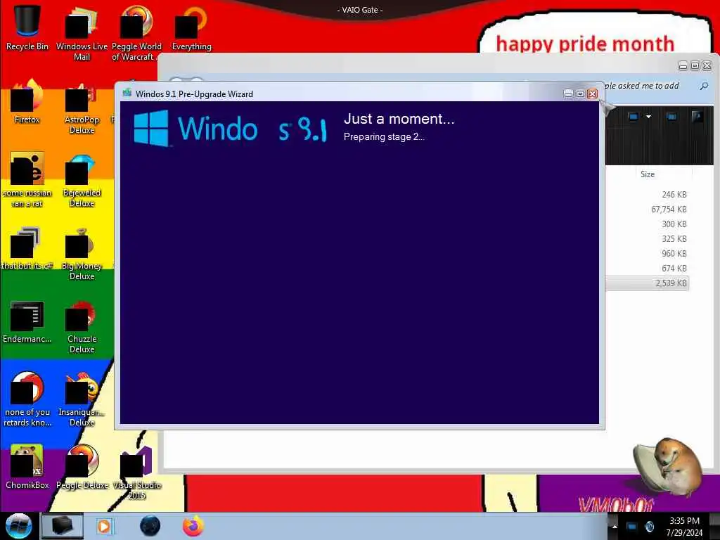Click the monitor icon in system tray
The height and width of the screenshot is (540, 720).
coord(632,526)
